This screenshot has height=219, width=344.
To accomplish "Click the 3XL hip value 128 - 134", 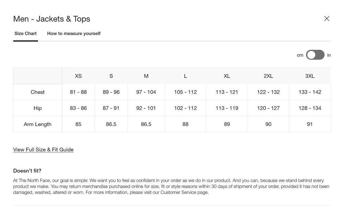I will 310,108.
